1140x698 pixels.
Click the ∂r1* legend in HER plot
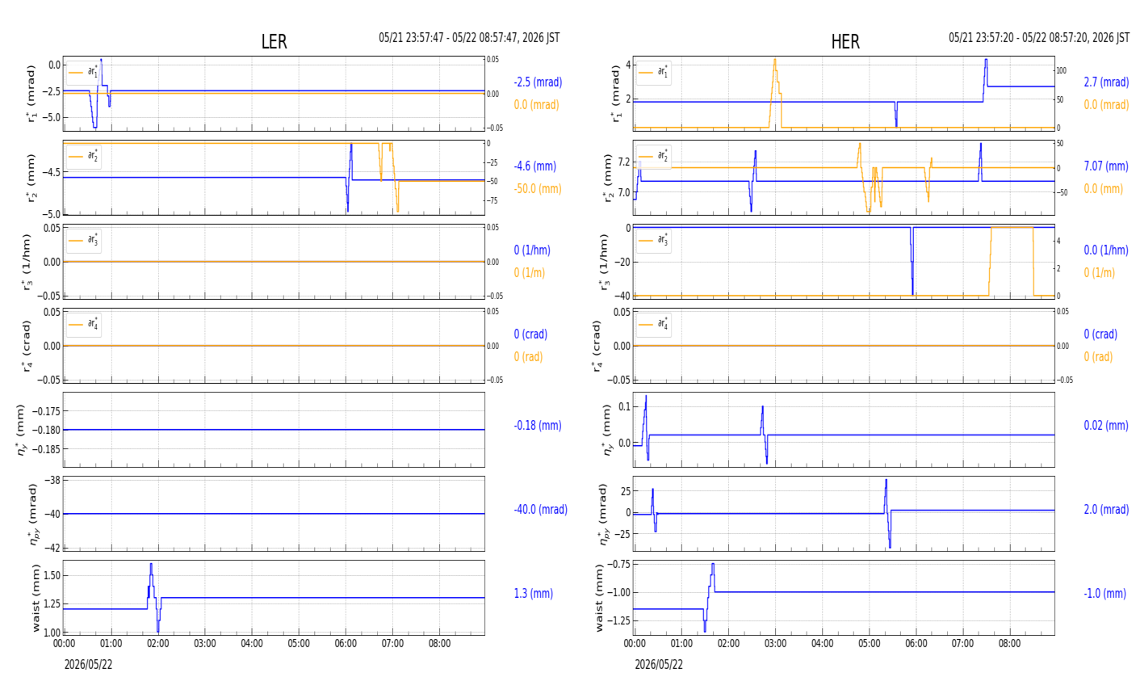point(654,72)
